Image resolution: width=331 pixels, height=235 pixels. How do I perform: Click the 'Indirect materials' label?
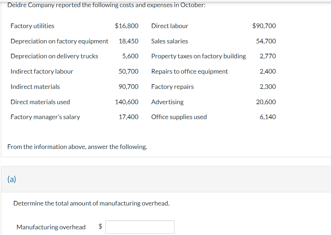pyautogui.click(x=35, y=86)
